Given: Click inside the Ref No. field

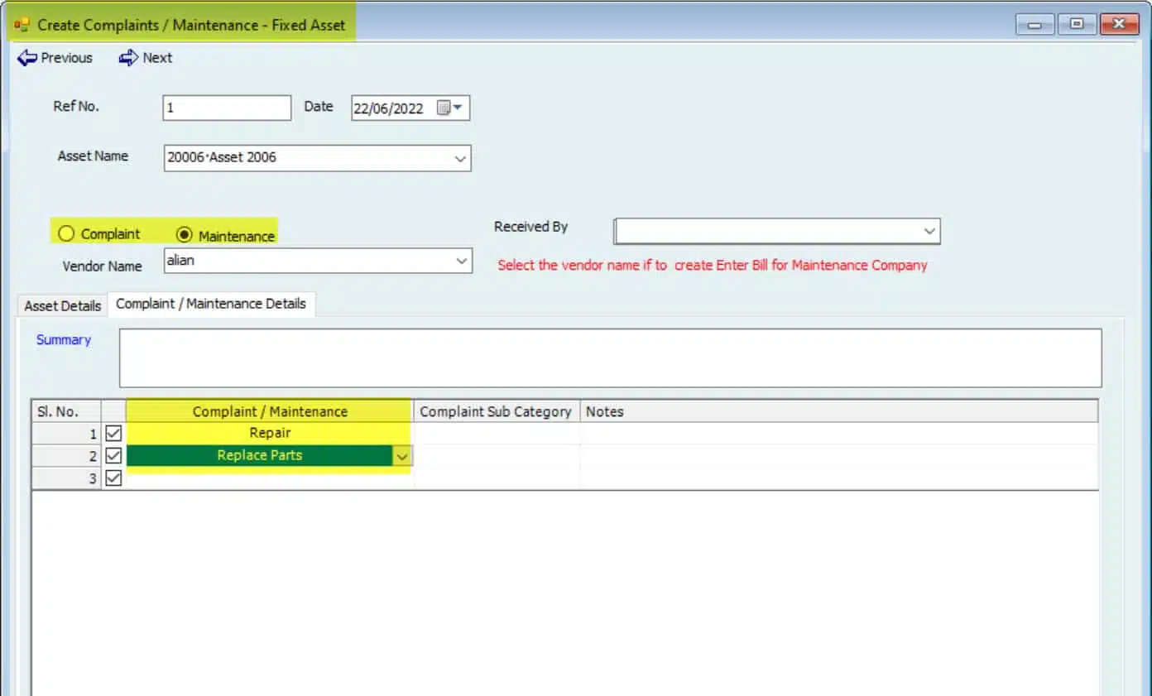Looking at the screenshot, I should [x=227, y=108].
